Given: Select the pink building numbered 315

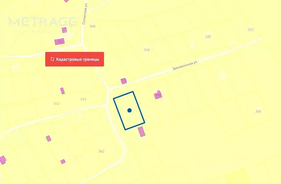Looking at the screenshot, I should click(124, 81).
